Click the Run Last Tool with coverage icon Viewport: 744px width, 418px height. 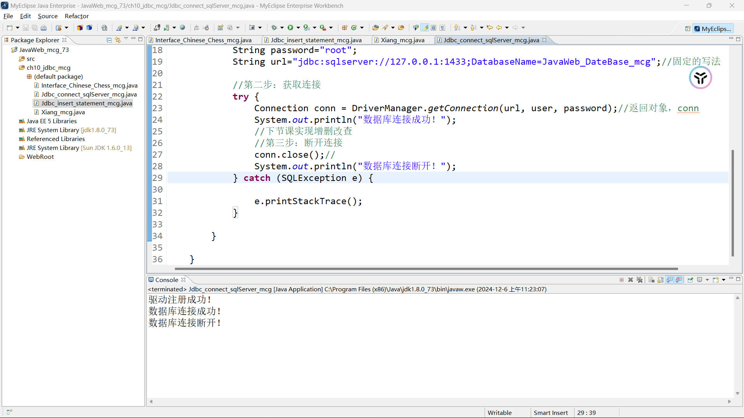tap(306, 28)
